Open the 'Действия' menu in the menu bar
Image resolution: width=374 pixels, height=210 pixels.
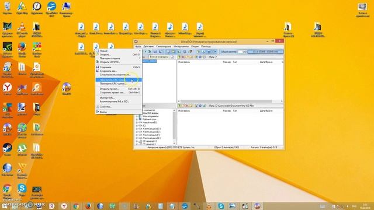coord(148,47)
